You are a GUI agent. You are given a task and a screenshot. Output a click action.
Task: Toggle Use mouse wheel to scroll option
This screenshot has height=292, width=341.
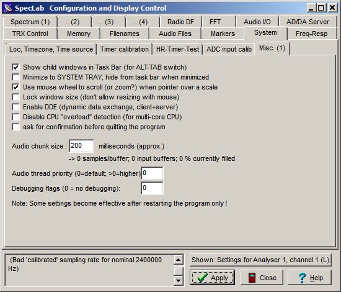point(15,87)
